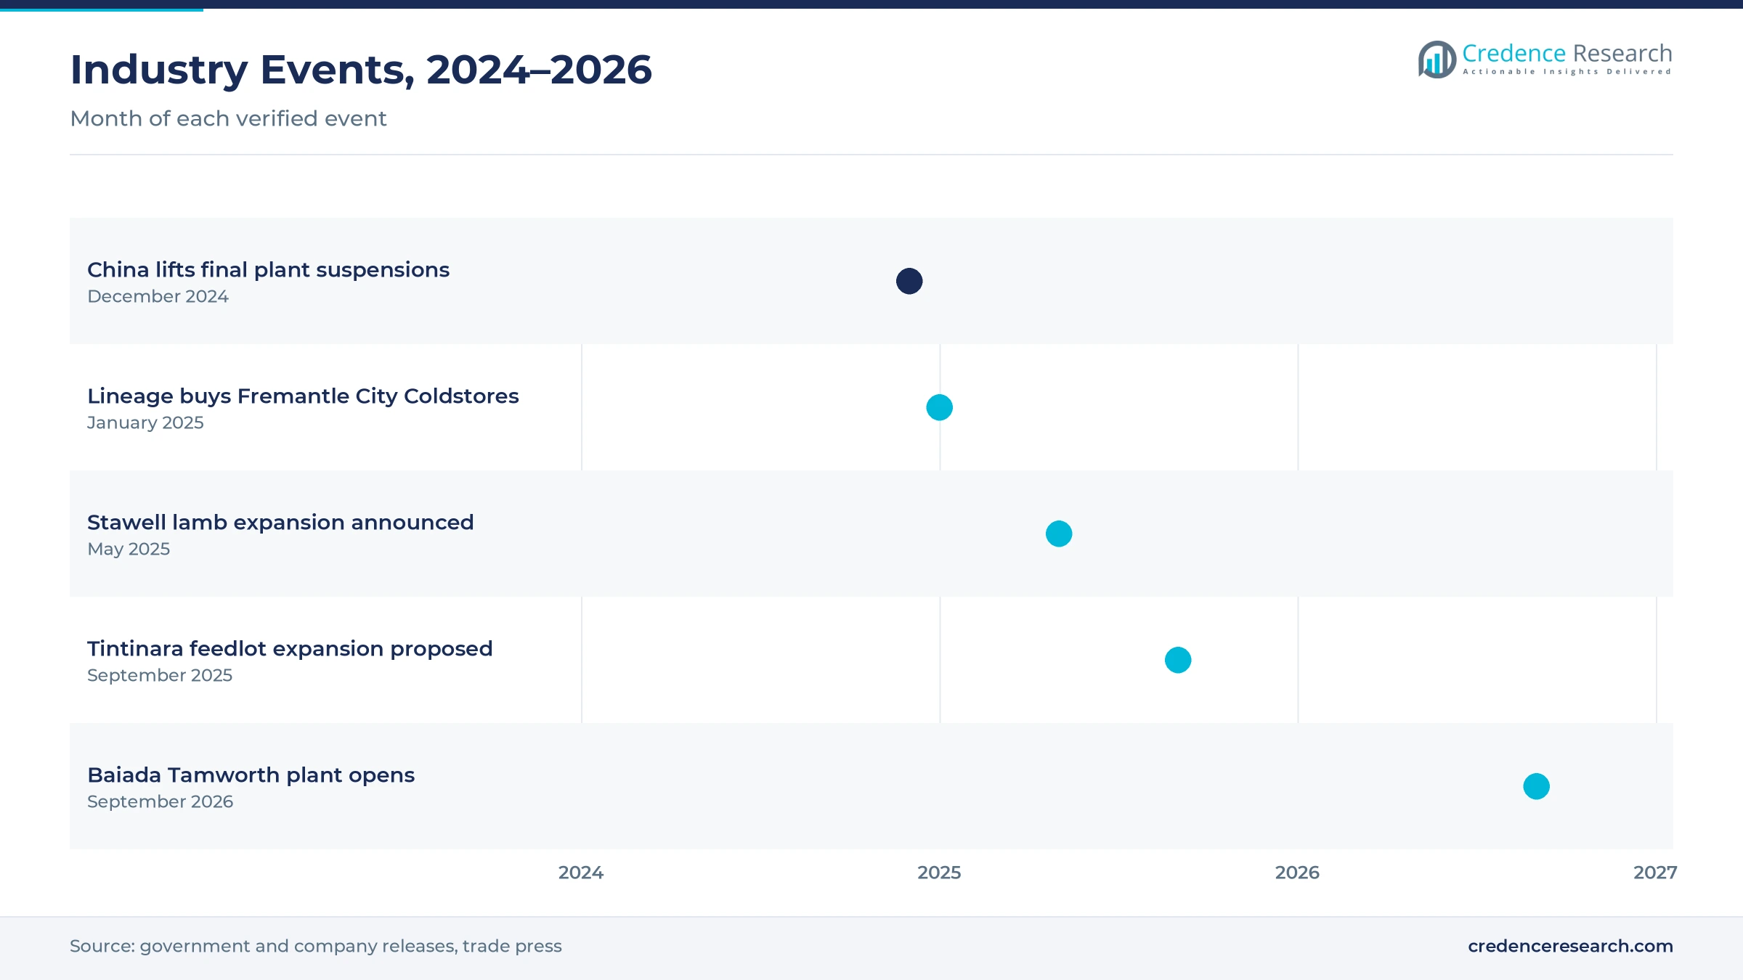
Task: Select the December 2024 China suspensions marker
Action: coord(909,281)
